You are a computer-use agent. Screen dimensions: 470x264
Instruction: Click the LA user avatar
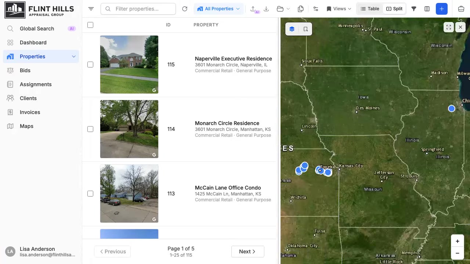10,252
